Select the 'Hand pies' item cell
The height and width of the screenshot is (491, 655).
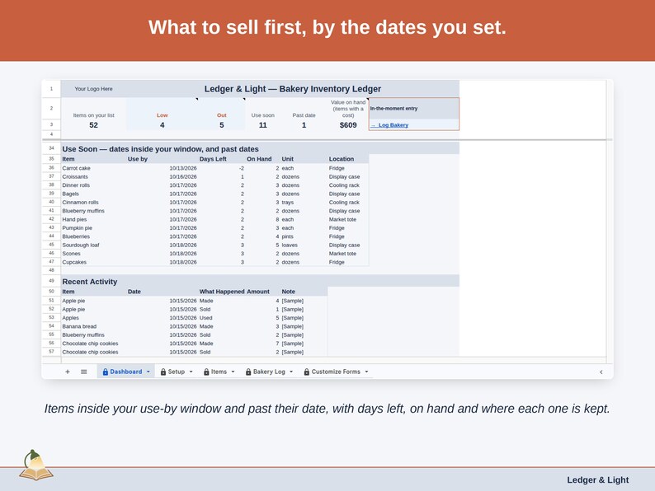coord(93,219)
